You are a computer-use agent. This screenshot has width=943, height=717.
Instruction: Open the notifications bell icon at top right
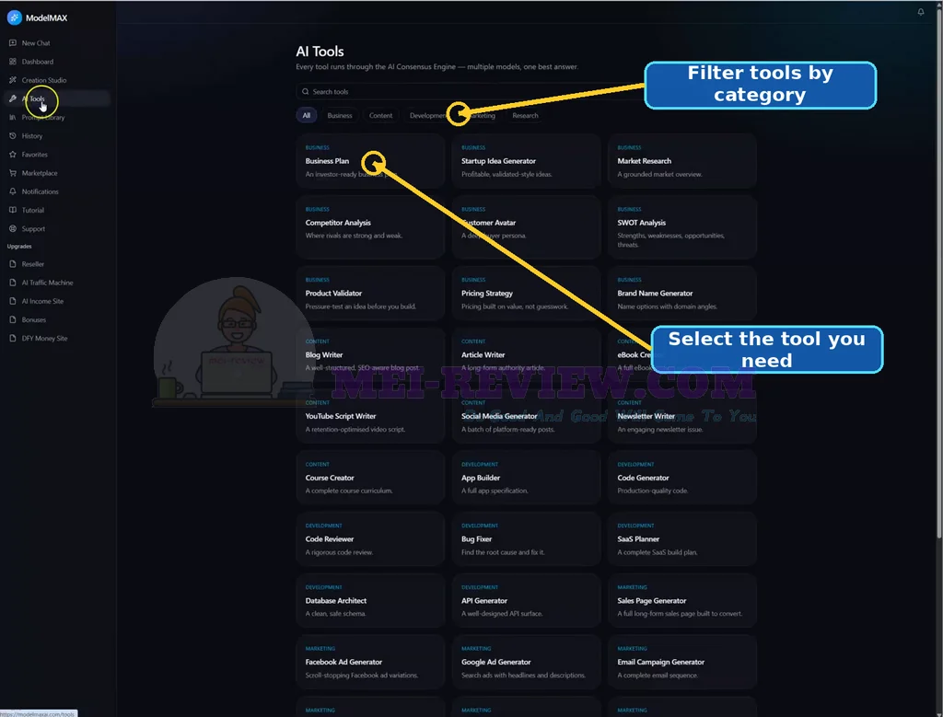921,12
